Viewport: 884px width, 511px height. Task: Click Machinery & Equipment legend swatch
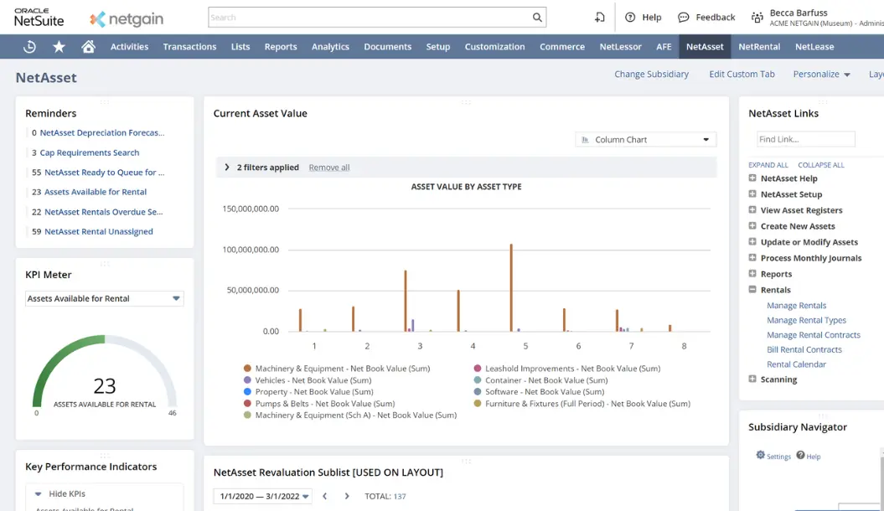pos(247,369)
